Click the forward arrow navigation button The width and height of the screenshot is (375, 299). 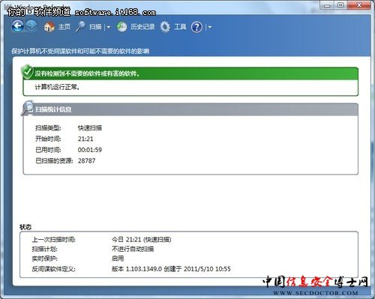[x=31, y=26]
